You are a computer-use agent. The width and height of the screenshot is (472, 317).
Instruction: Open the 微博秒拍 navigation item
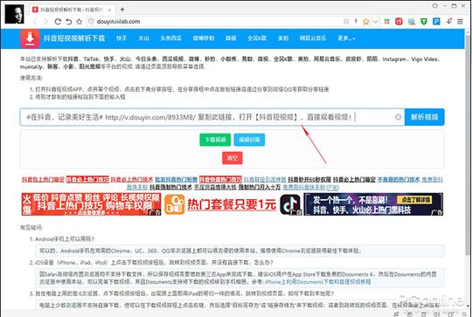[204, 38]
